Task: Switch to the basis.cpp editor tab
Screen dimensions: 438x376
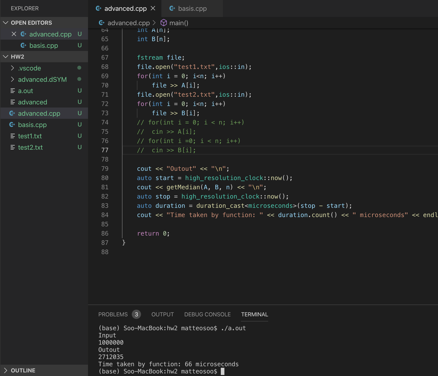Action: pyautogui.click(x=192, y=8)
